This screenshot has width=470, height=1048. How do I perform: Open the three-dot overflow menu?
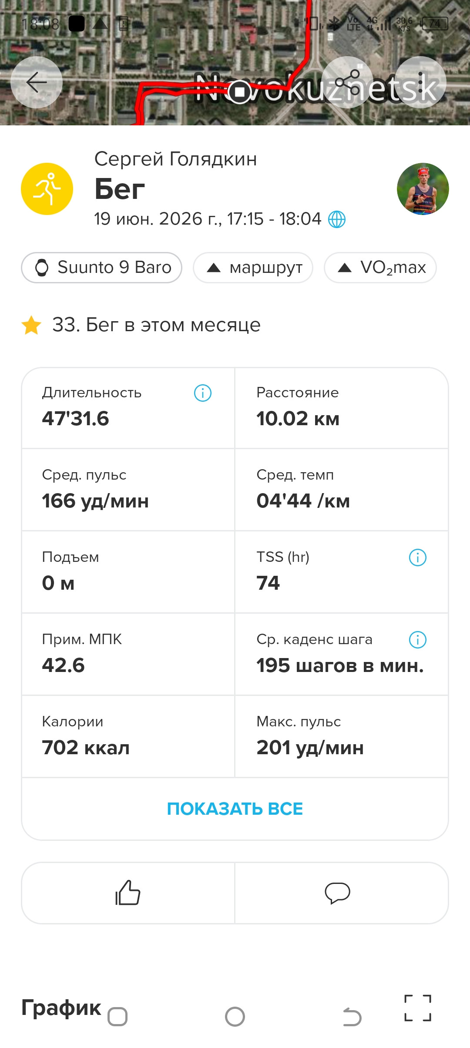coord(420,82)
